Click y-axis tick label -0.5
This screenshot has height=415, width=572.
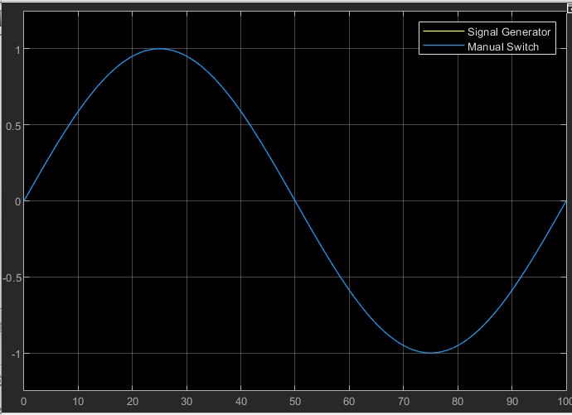12,278
